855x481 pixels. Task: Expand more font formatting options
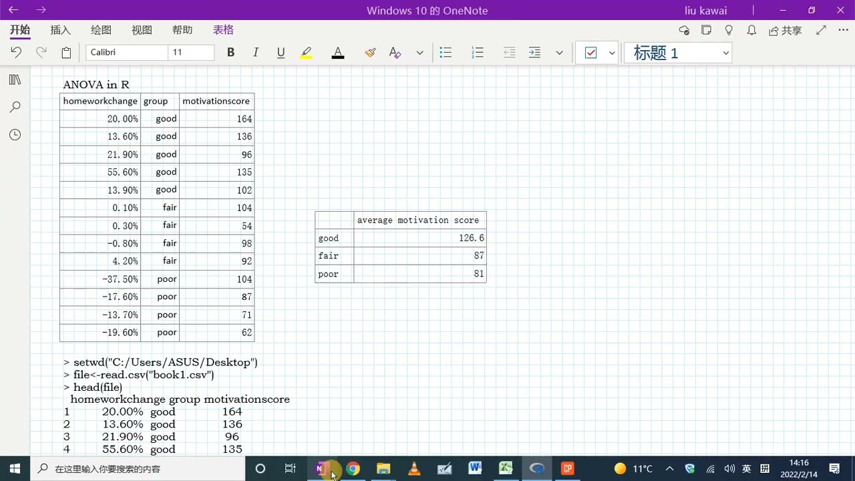click(419, 52)
